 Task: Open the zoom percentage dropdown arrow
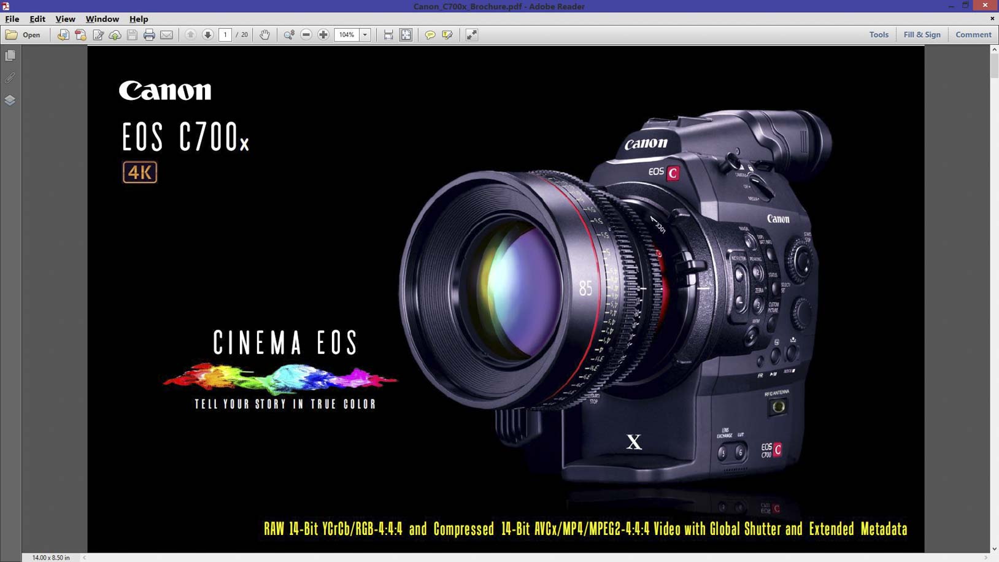pos(365,35)
